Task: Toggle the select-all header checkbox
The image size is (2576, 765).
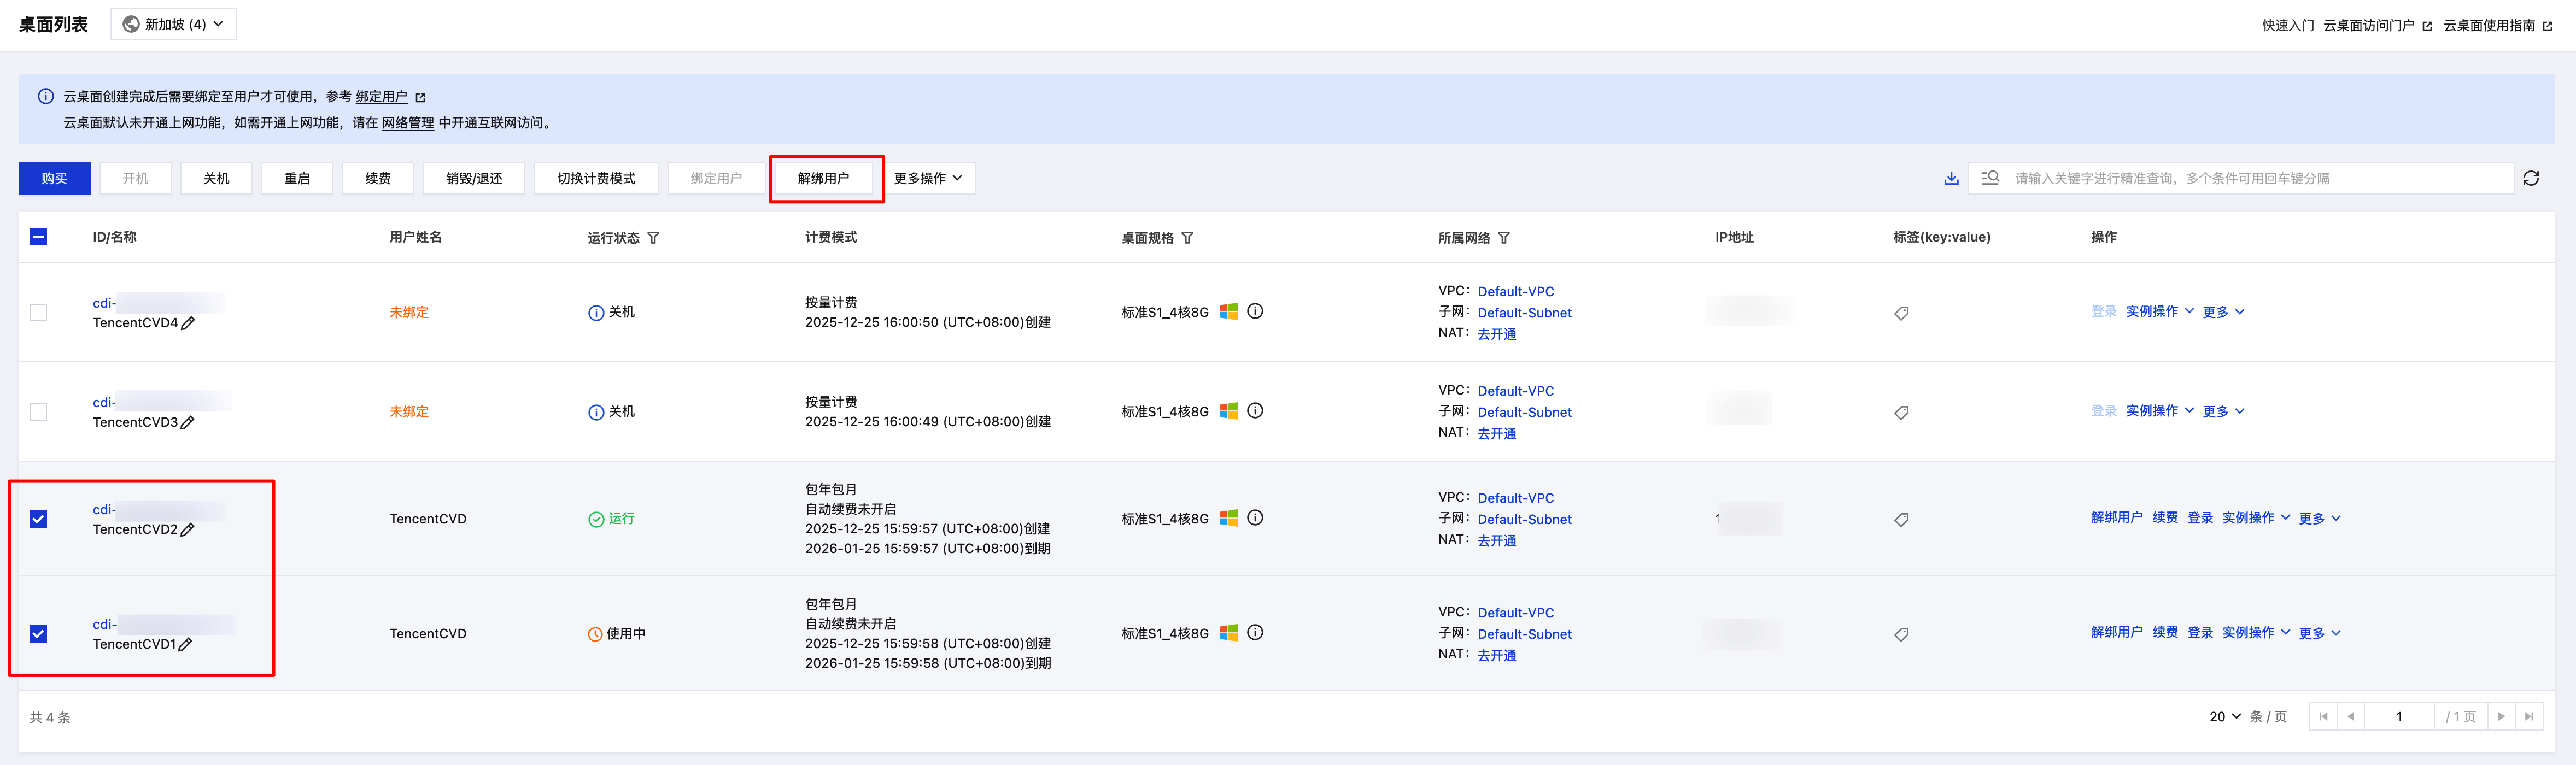Action: click(38, 237)
